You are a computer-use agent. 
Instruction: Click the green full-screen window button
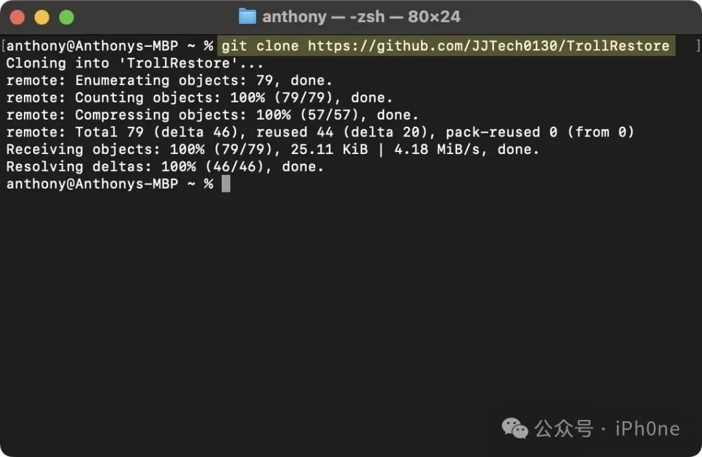(67, 18)
